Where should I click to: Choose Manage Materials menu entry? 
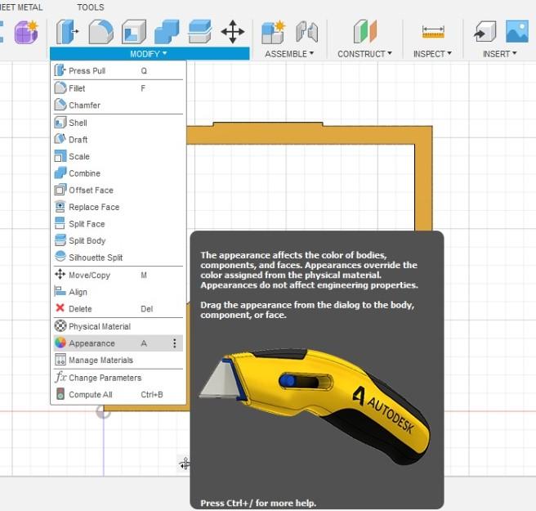(x=118, y=360)
